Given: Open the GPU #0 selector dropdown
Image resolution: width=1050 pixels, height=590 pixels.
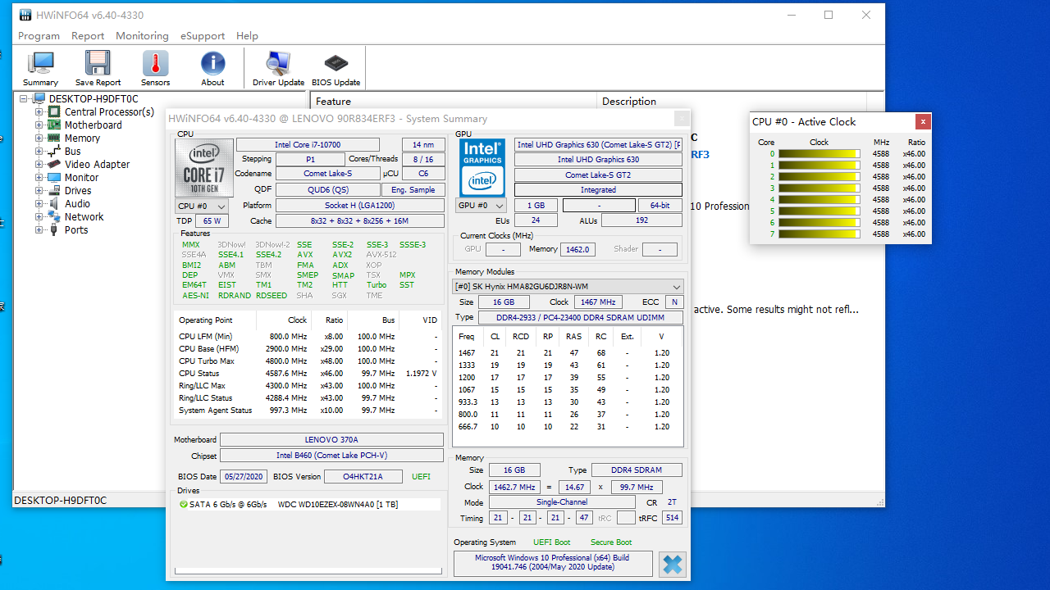Looking at the screenshot, I should 482,206.
